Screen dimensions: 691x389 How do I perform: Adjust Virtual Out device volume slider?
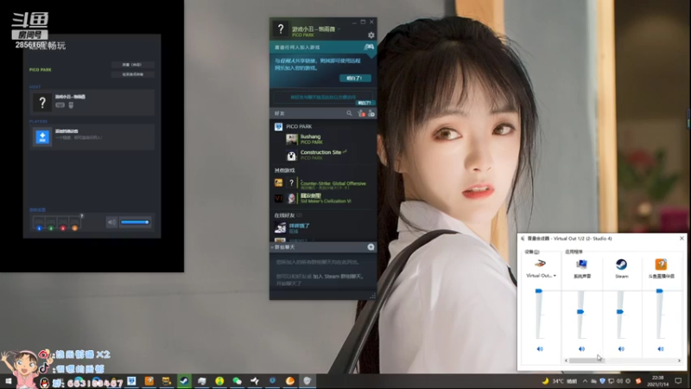click(538, 291)
